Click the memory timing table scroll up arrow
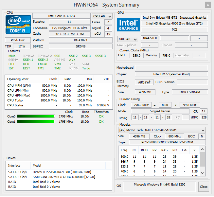The width and height of the screenshot is (214, 197). click(x=203, y=149)
